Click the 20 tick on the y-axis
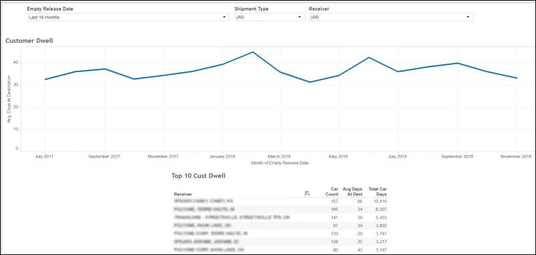This screenshot has width=536, height=255. (x=16, y=107)
